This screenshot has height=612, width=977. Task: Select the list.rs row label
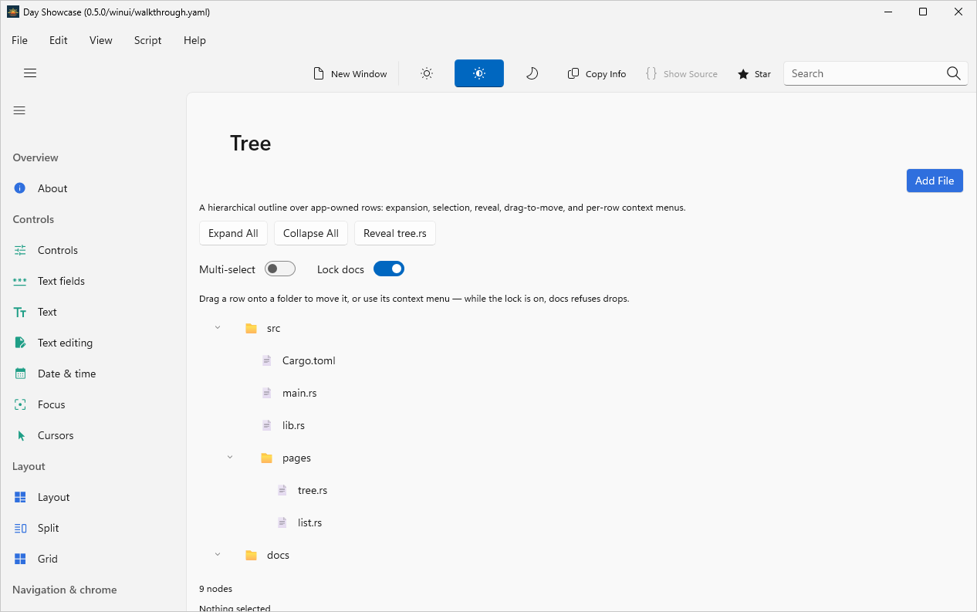point(309,522)
